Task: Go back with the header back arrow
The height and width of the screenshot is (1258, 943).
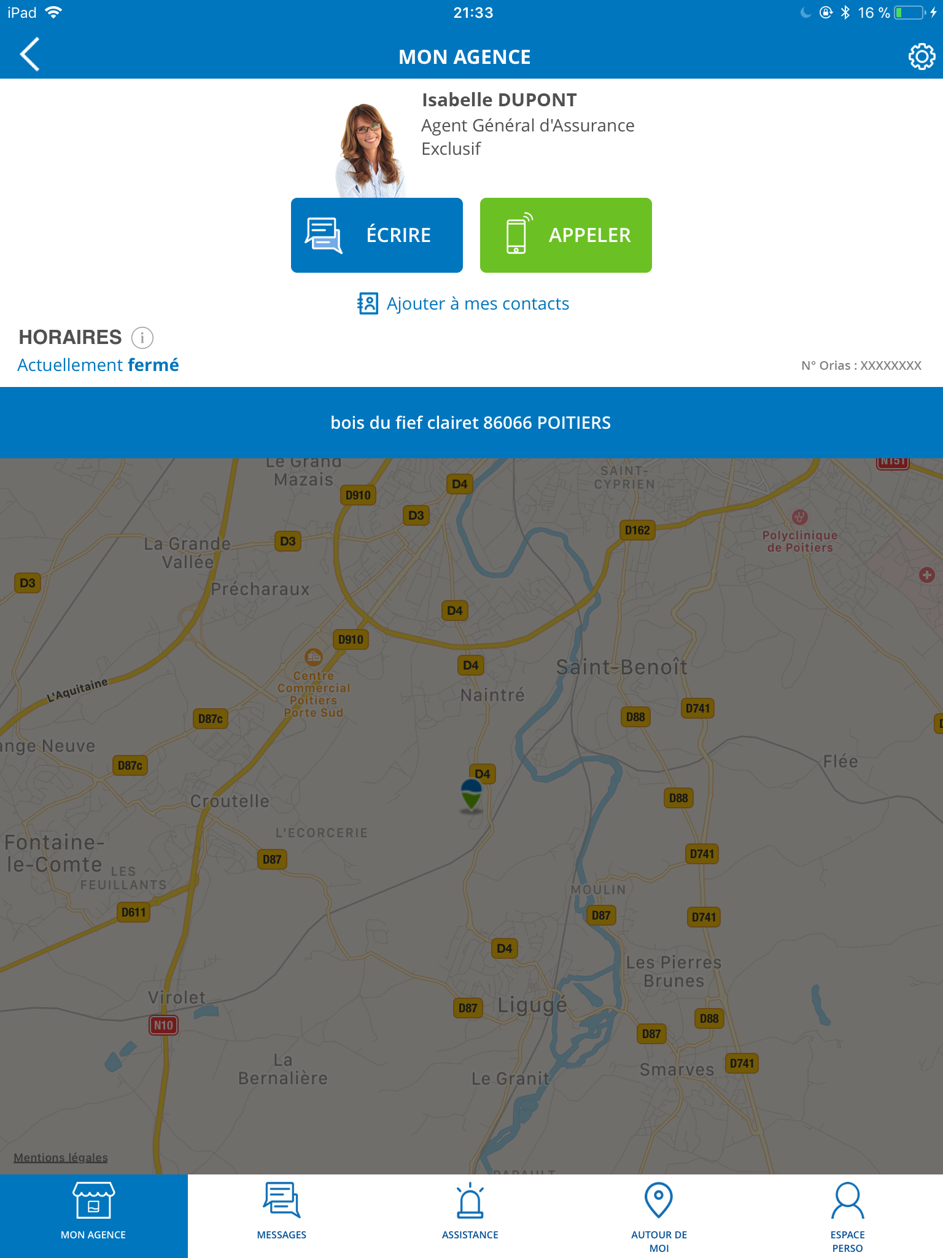Action: point(29,55)
